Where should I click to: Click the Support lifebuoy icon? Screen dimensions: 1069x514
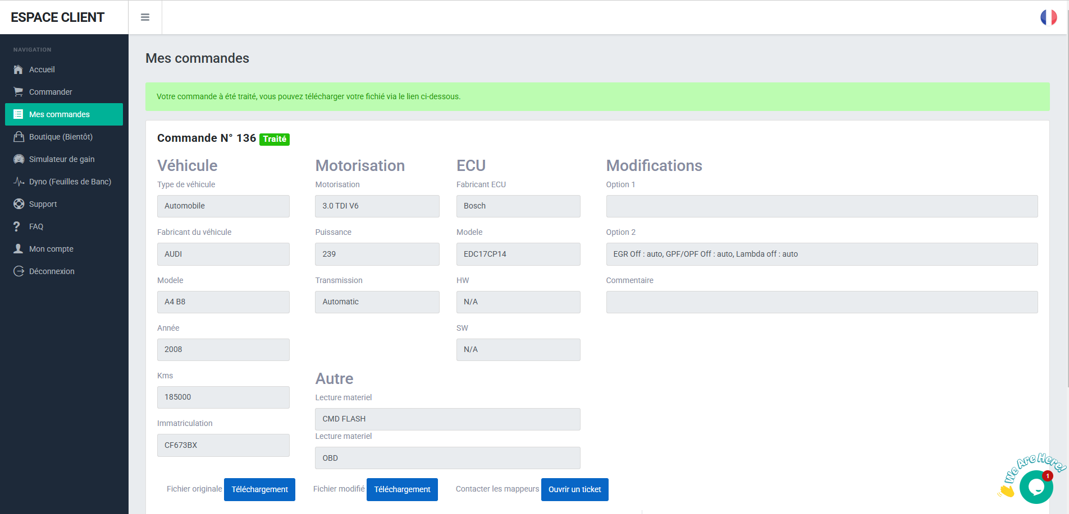(19, 204)
